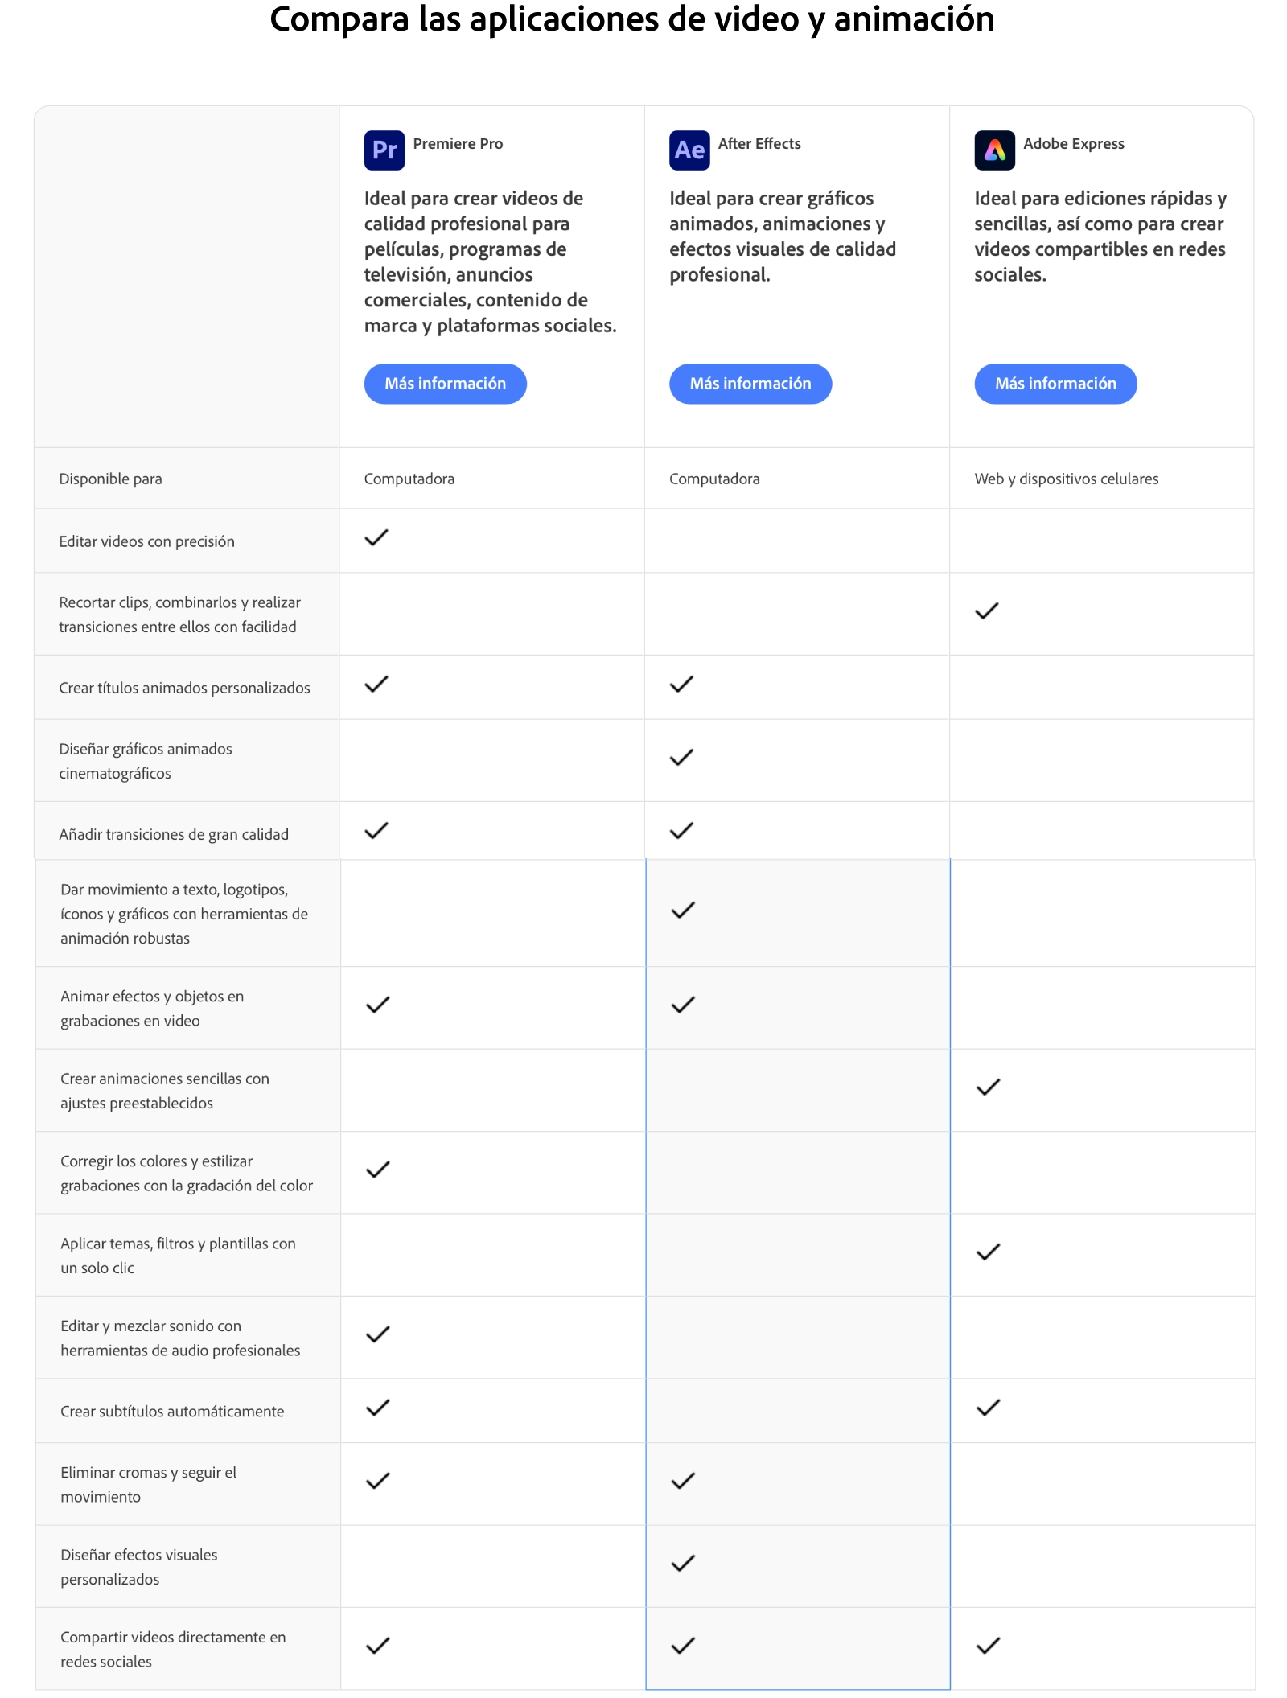Click Premiere checkmark for Editar y mezclar sonido
This screenshot has width=1287, height=1698.
click(x=378, y=1334)
